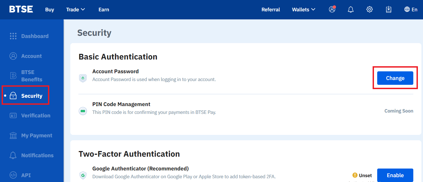Open the user profile icon
The image size is (423, 182).
click(332, 9)
